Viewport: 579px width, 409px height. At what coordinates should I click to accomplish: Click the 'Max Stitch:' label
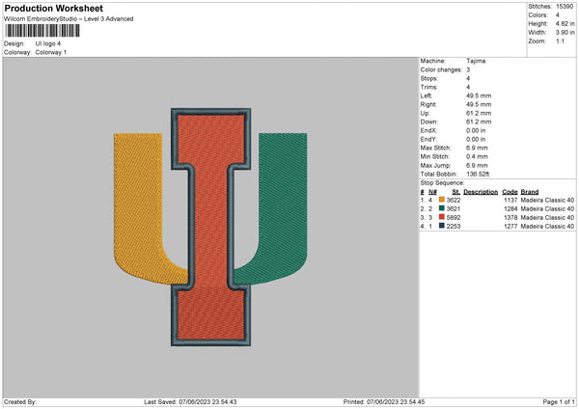[x=436, y=148]
